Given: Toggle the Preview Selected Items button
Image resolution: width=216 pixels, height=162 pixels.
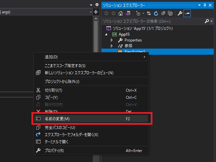Looking at the screenshot, I should [187, 13].
